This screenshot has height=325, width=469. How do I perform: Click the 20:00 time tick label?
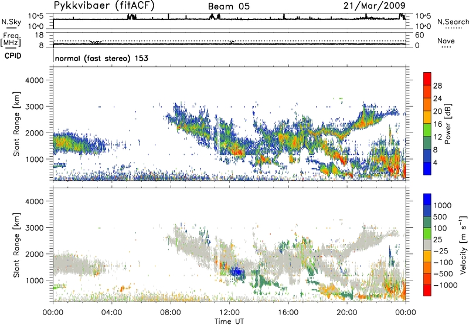[x=346, y=313]
